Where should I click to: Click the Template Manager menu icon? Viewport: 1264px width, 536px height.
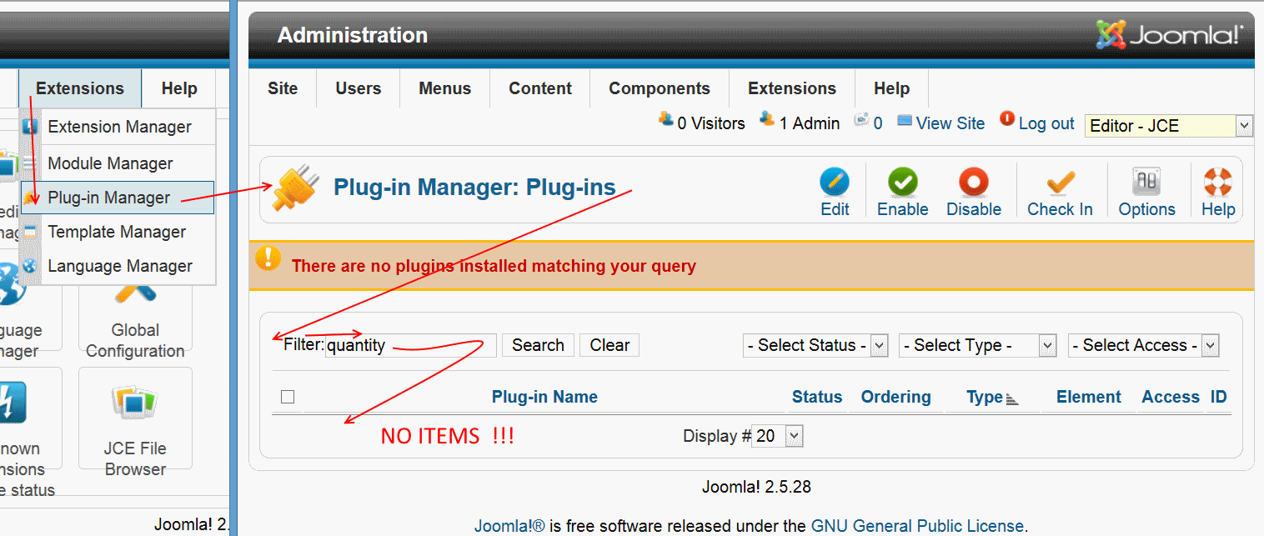pyautogui.click(x=30, y=232)
